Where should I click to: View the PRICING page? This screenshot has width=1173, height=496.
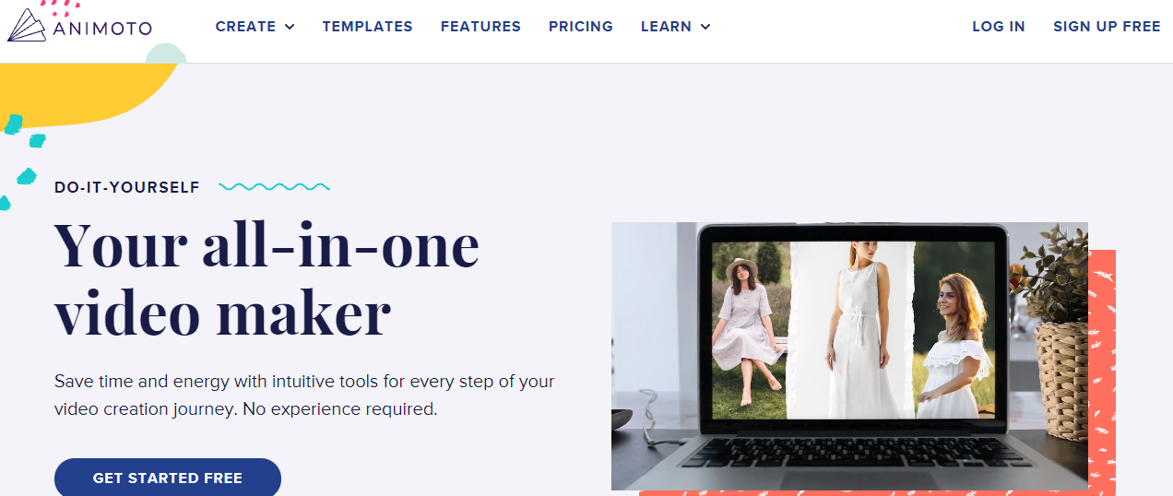[x=581, y=27]
